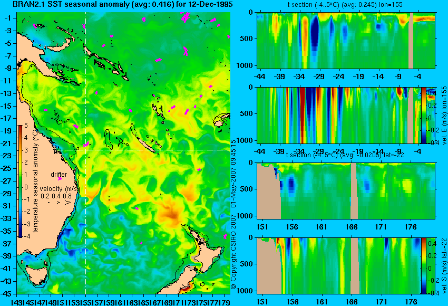Click the magenta drifter marker below the 'drifter' label
The height and width of the screenshot is (306, 448).
(x=60, y=179)
